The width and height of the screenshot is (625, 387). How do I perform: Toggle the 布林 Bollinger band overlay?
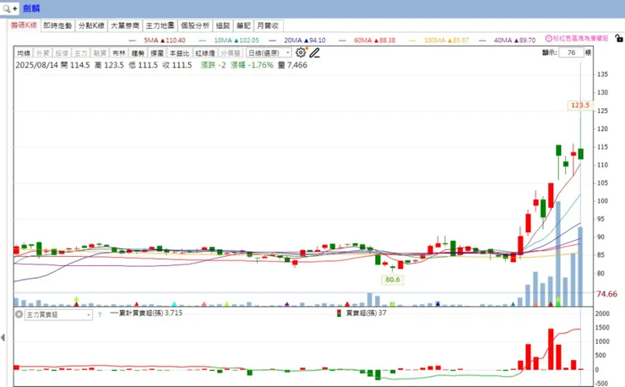pyautogui.click(x=118, y=53)
